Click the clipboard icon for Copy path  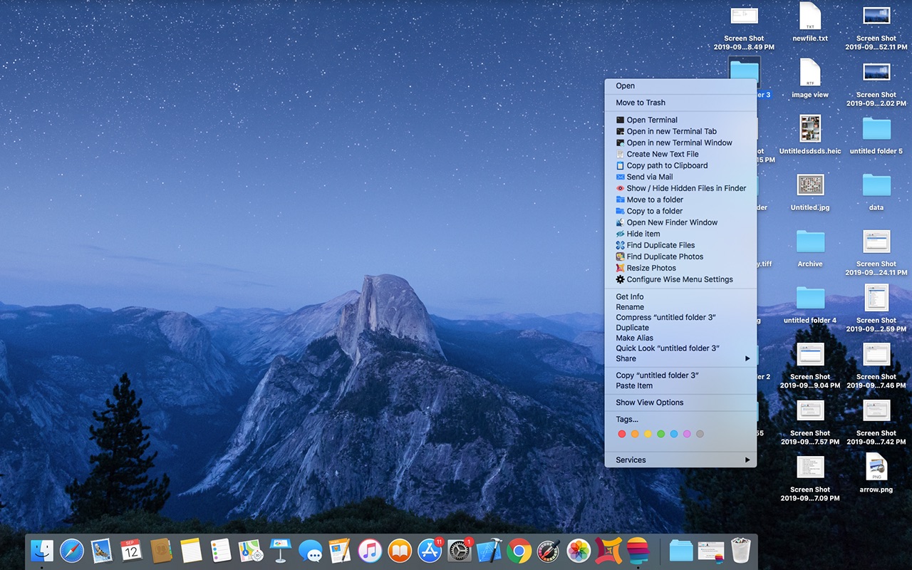(x=621, y=166)
